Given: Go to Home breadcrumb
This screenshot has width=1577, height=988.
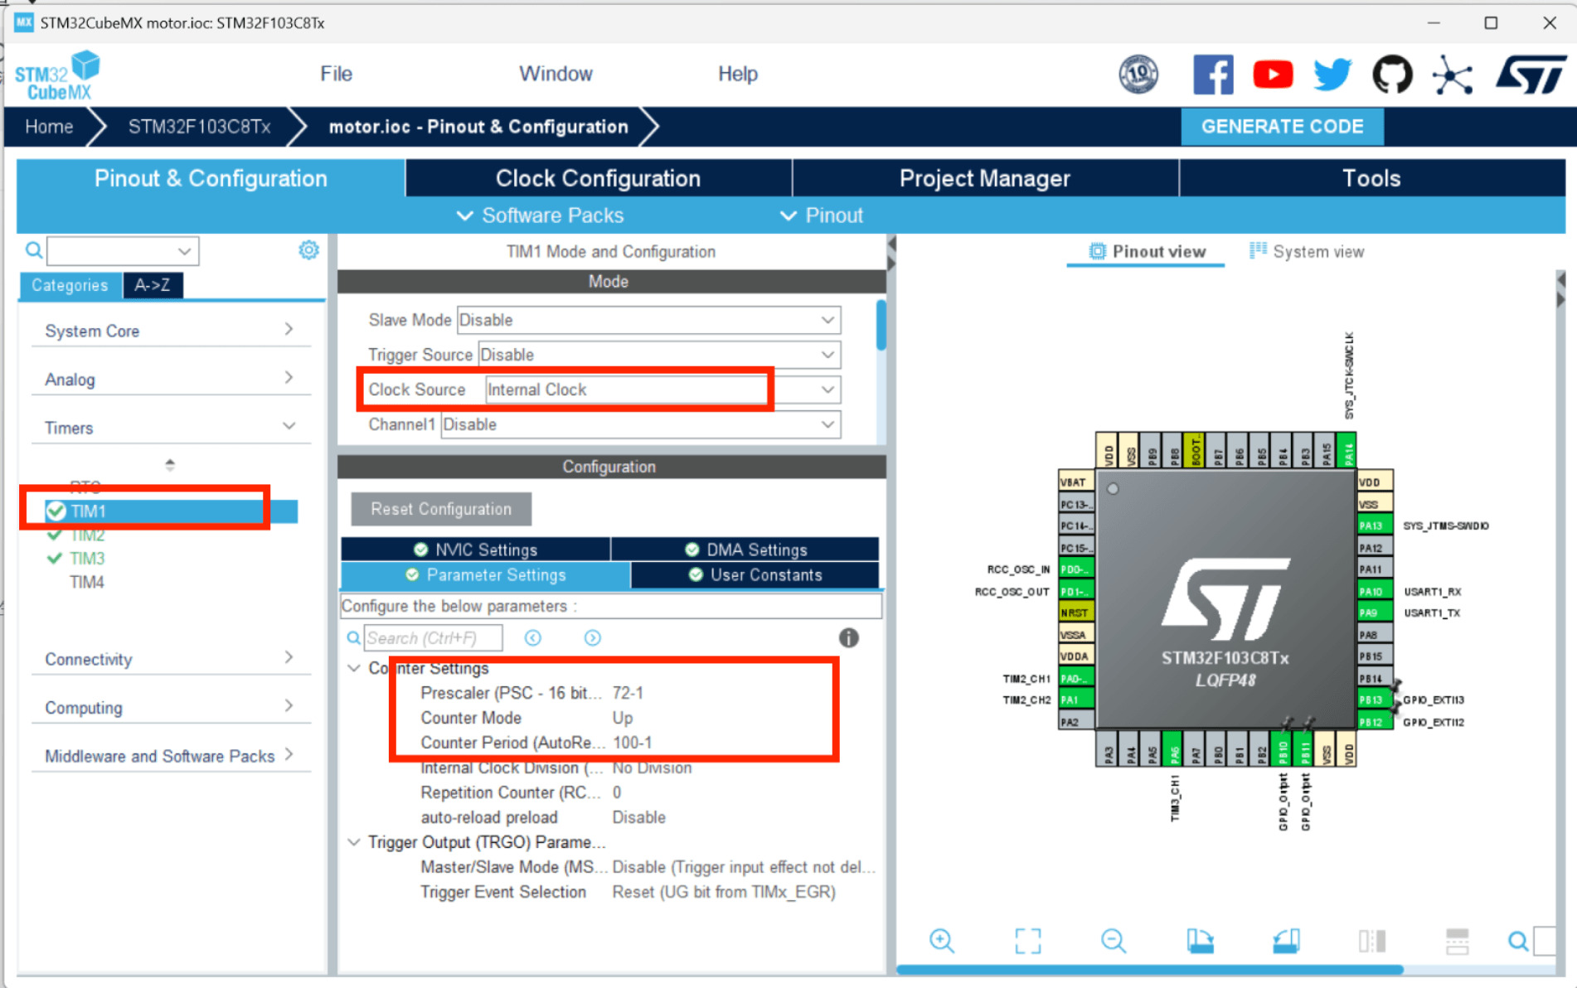Looking at the screenshot, I should point(49,127).
